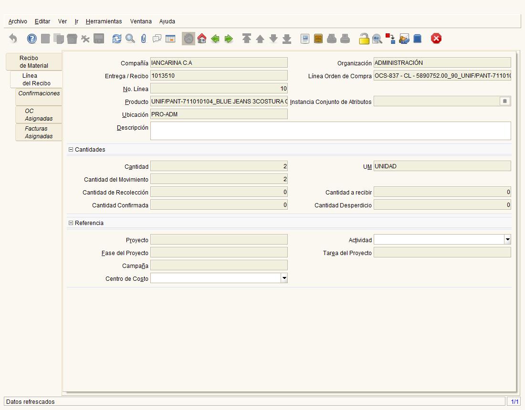
Task: Open record lookup with magnifier icon
Action: [x=130, y=39]
